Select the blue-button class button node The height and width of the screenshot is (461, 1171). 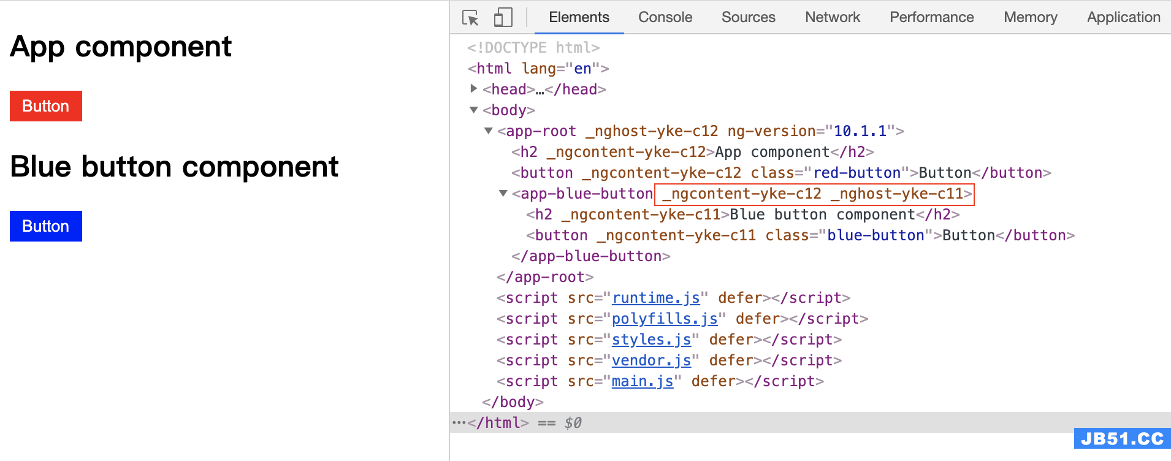coord(800,235)
